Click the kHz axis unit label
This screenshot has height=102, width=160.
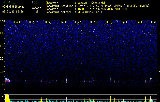tap(2, 21)
